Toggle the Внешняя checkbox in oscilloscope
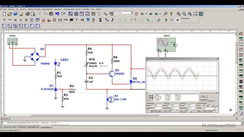 (215, 100)
